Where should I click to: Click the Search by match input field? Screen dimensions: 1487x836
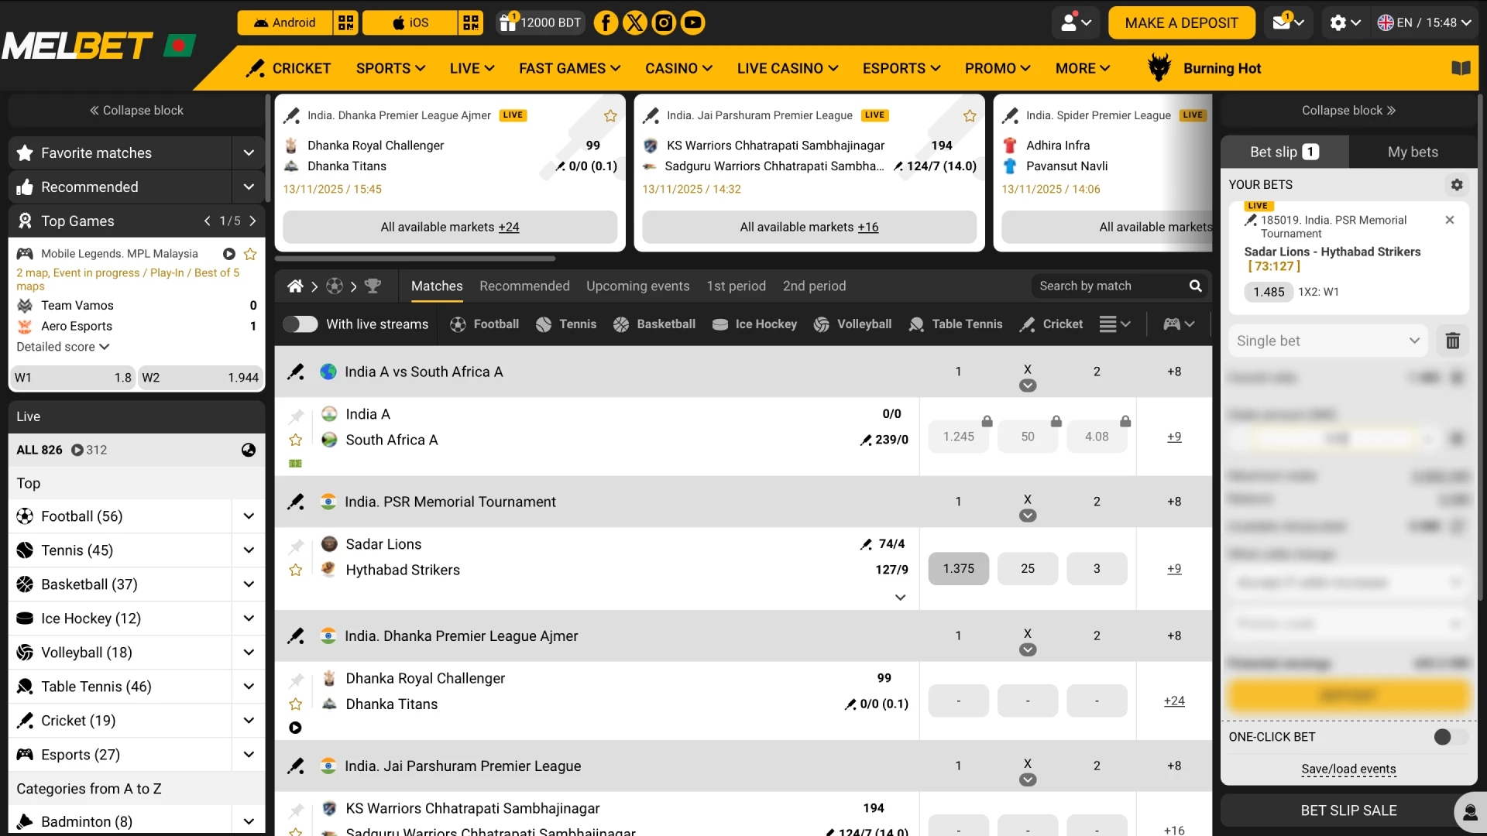tap(1108, 286)
